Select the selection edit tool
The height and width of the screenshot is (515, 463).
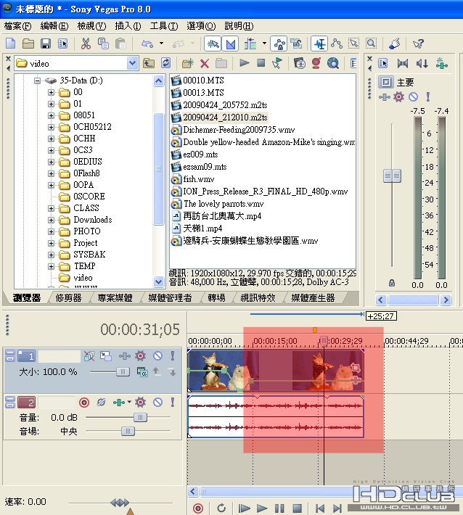pos(353,44)
